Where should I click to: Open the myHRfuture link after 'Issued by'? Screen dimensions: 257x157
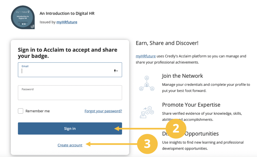(x=67, y=22)
